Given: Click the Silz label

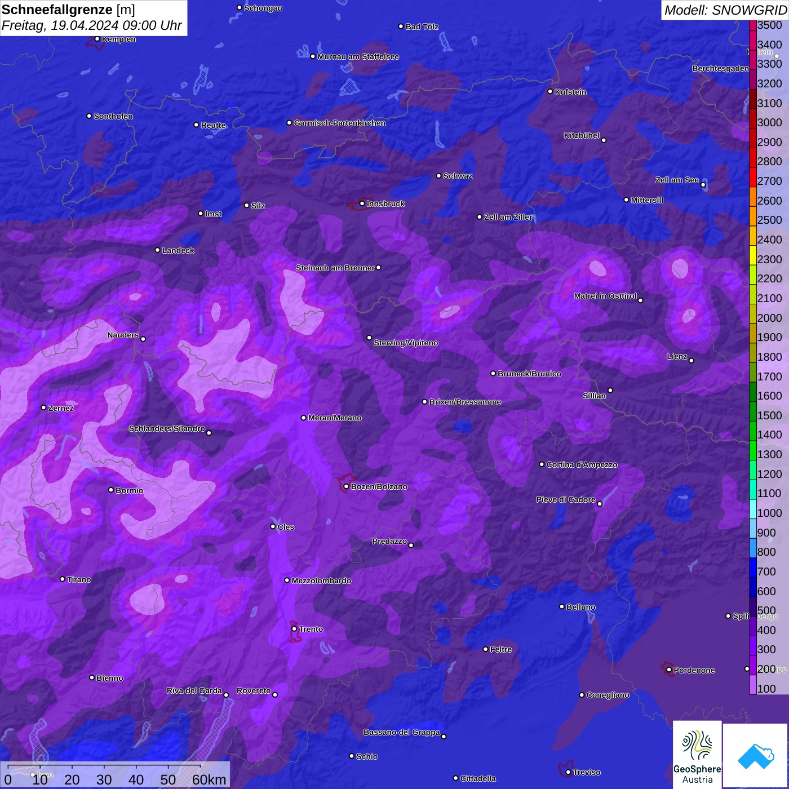Looking at the screenshot, I should 258,206.
